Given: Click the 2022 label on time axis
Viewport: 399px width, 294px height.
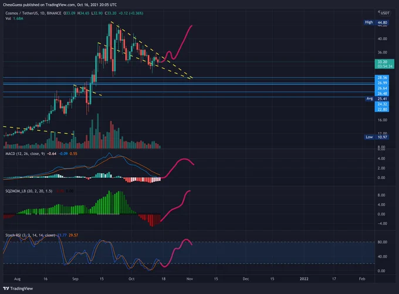Looking at the screenshot, I should (x=304, y=279).
